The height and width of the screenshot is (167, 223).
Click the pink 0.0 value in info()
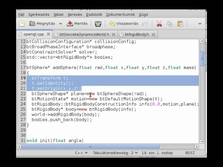click(156, 104)
